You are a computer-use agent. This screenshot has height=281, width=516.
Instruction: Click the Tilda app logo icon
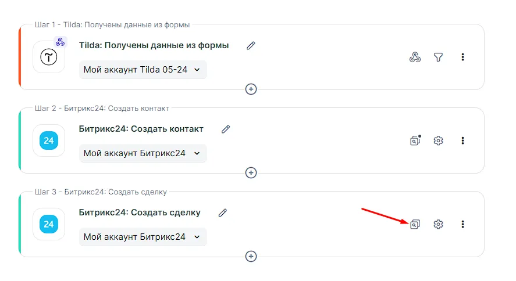[x=49, y=57]
